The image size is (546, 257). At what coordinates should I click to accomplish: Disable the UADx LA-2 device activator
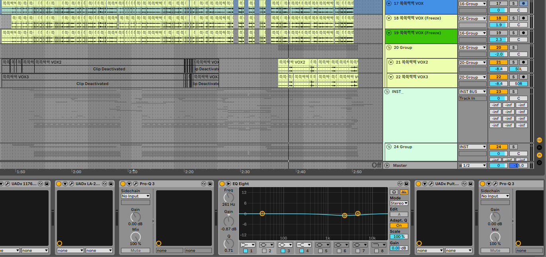pos(59,184)
